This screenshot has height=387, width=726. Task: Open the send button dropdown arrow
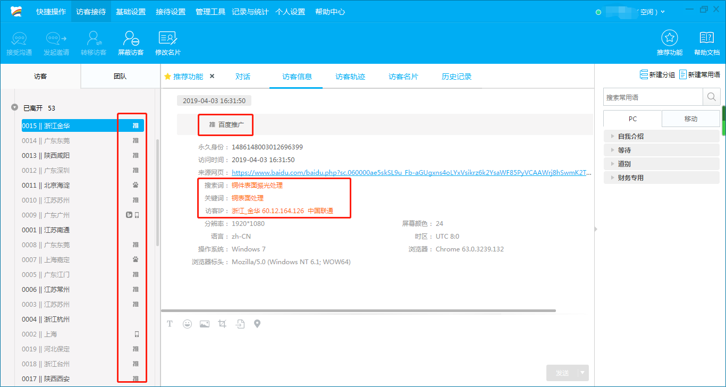[583, 373]
